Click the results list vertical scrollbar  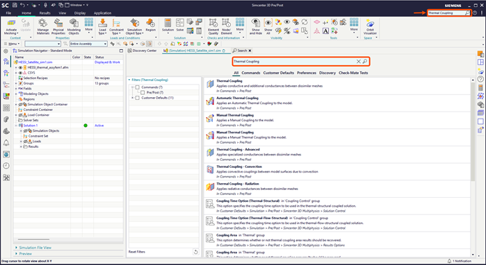(473, 131)
